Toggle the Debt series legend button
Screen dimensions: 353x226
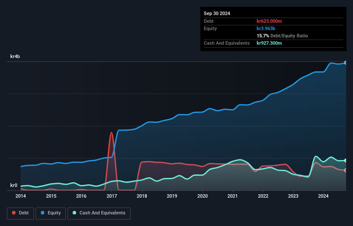[20, 213]
